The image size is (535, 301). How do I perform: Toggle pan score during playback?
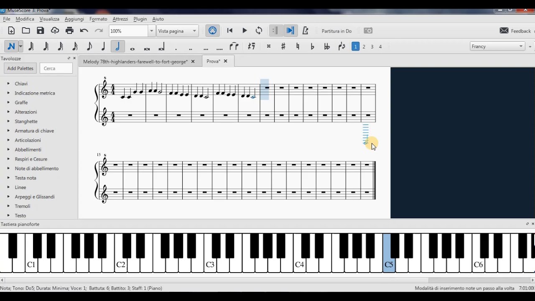(290, 31)
